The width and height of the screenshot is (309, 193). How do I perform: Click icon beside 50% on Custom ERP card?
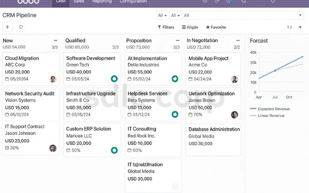pyautogui.click(x=68, y=150)
